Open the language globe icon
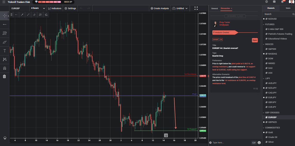Image resolution: width=295 pixels, height=146 pixels. click(267, 2)
